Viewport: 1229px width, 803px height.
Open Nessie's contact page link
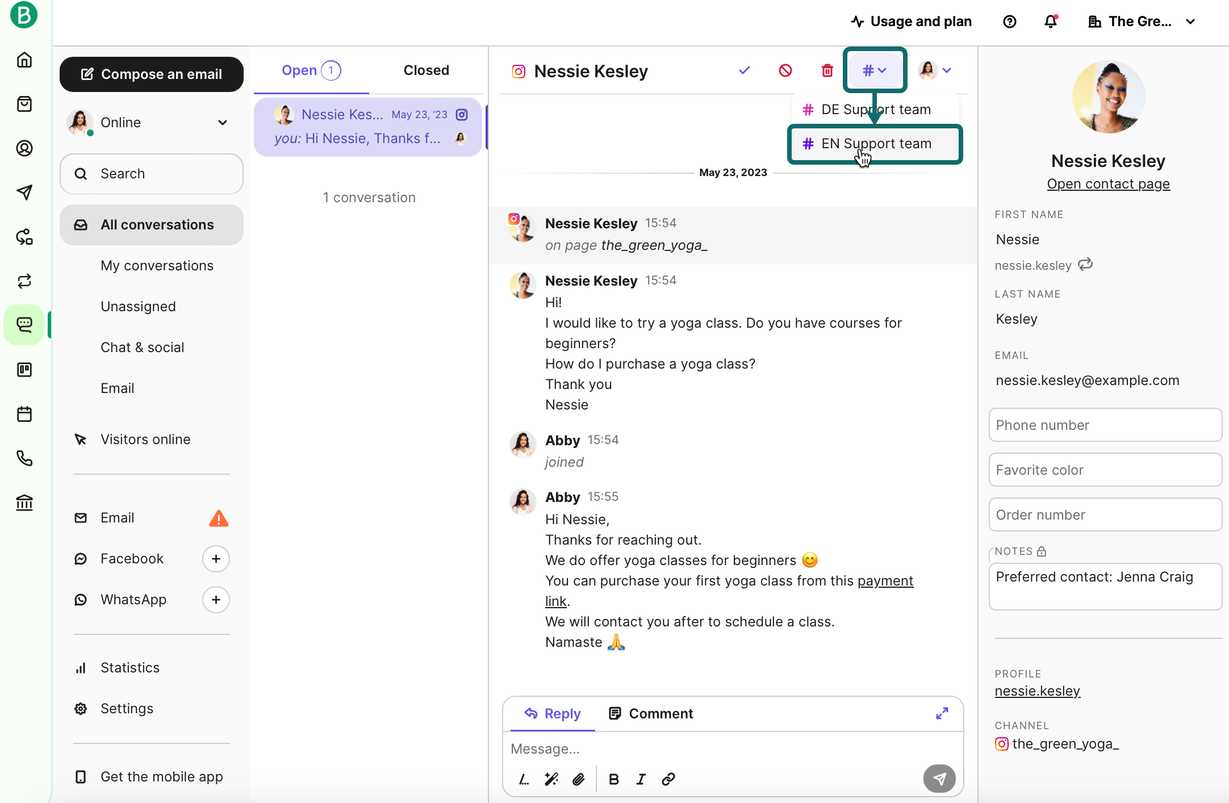1107,183
